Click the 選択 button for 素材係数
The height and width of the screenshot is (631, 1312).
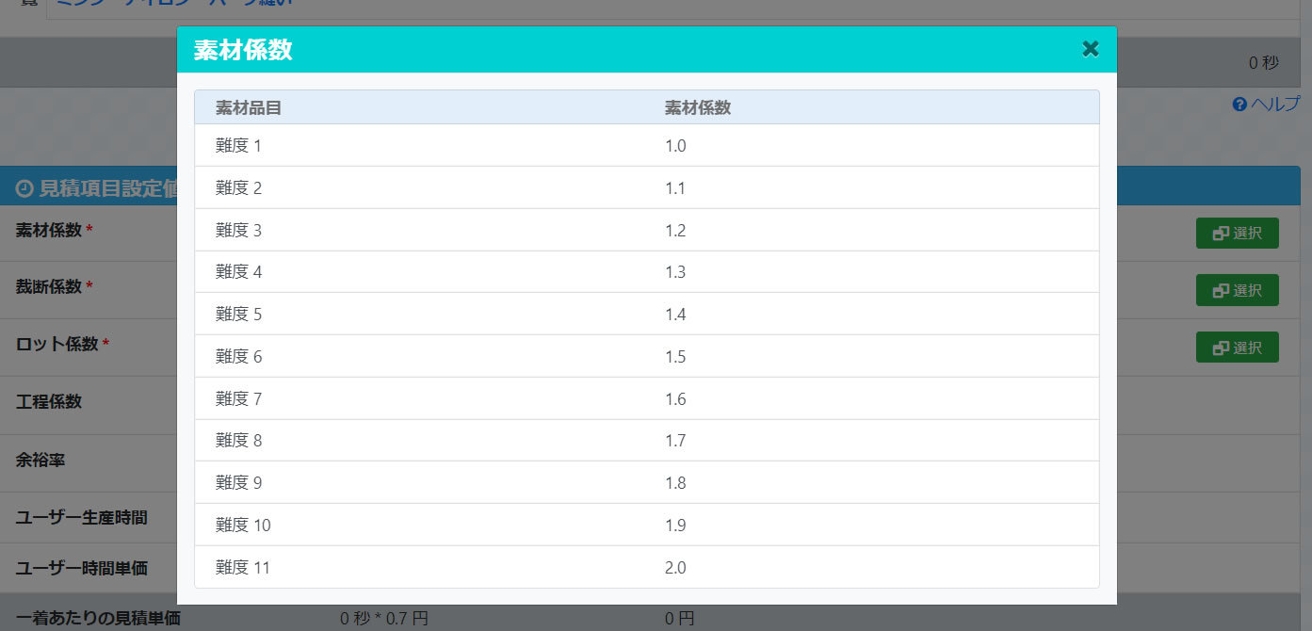pyautogui.click(x=1237, y=234)
